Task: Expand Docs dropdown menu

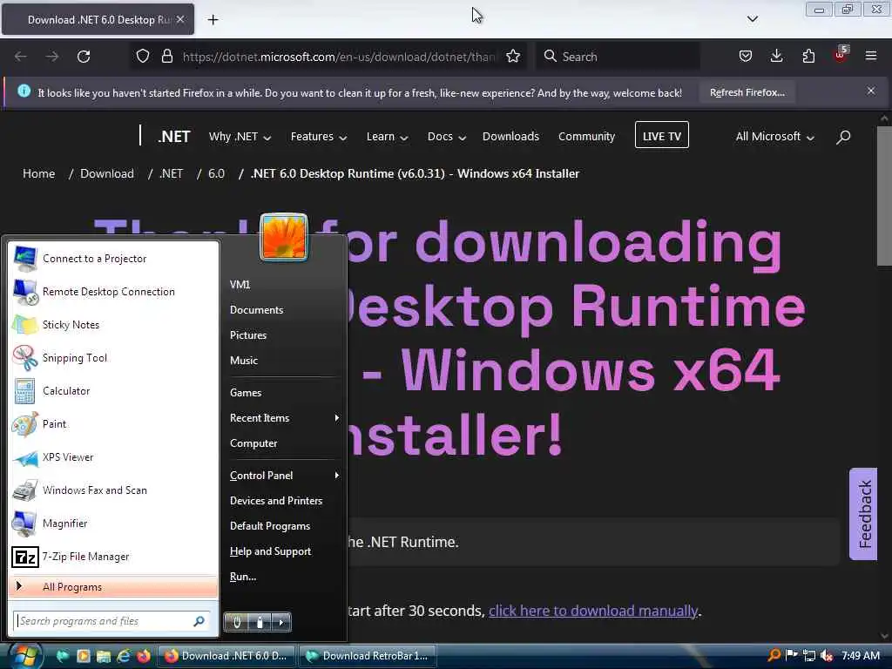Action: 447,137
